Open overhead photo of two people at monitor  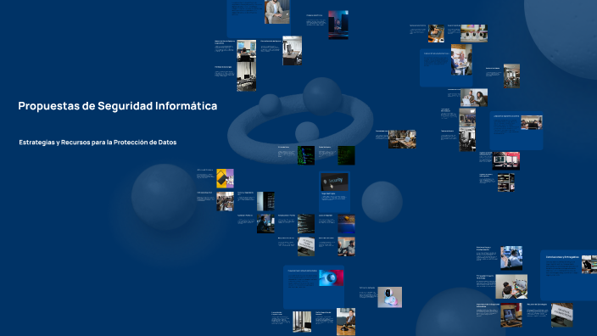[x=511, y=287]
